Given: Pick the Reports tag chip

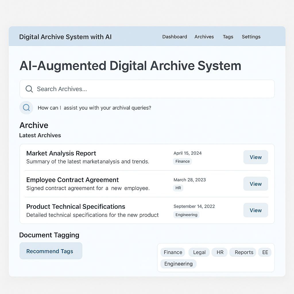Looking at the screenshot, I should [244, 252].
